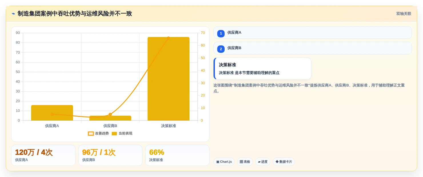Click the line point above 决策标准 bar
Image resolution: width=423 pixels, height=177 pixels.
click(x=169, y=38)
